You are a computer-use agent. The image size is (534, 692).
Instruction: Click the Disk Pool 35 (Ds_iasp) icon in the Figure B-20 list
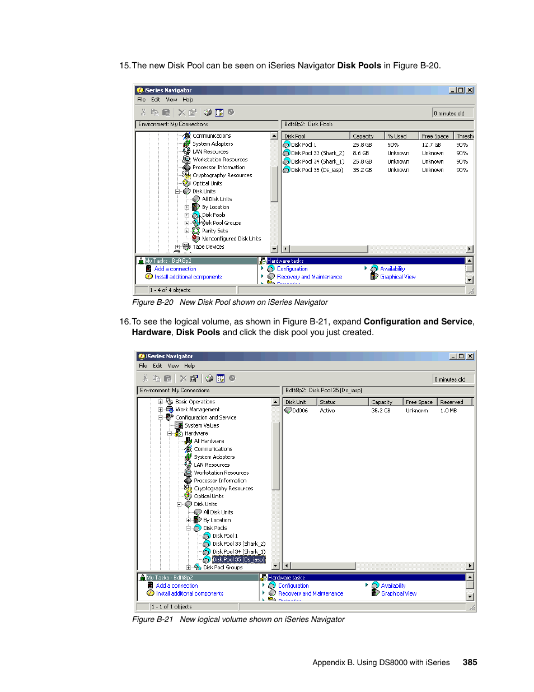(287, 170)
